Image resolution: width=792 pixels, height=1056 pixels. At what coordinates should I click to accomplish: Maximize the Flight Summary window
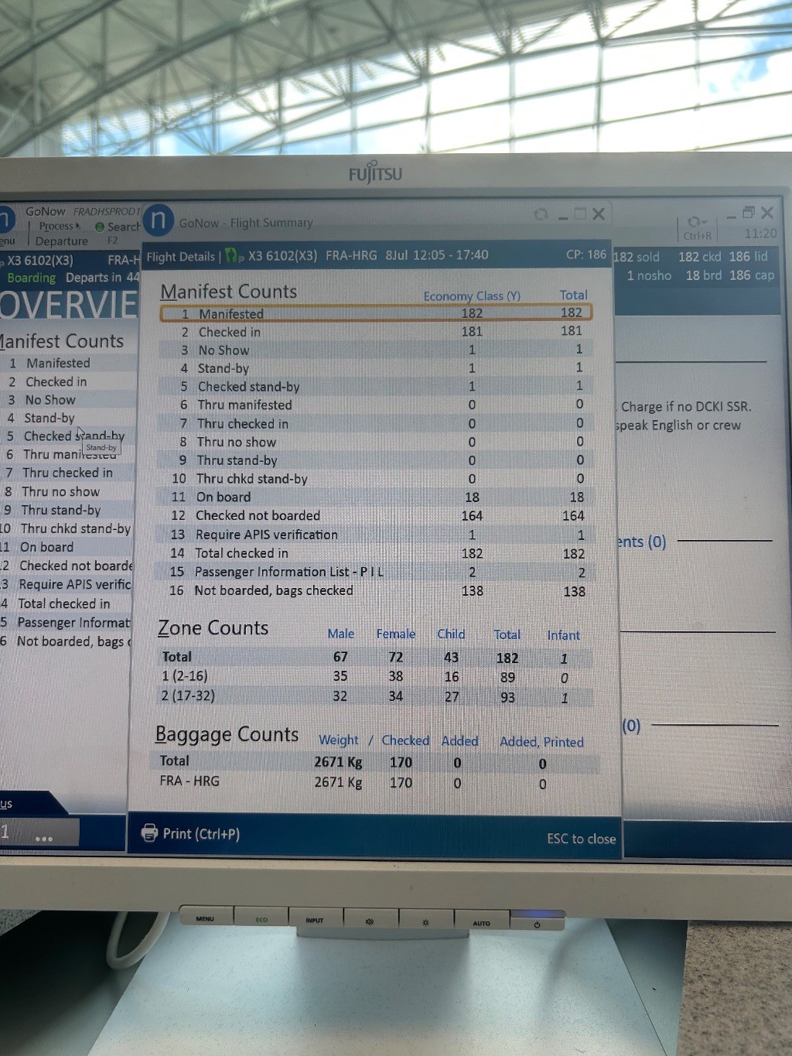[x=580, y=214]
